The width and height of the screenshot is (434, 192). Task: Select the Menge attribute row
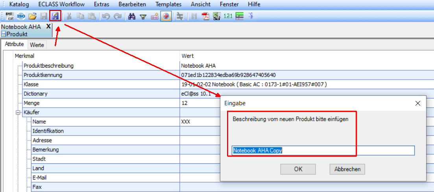31,103
